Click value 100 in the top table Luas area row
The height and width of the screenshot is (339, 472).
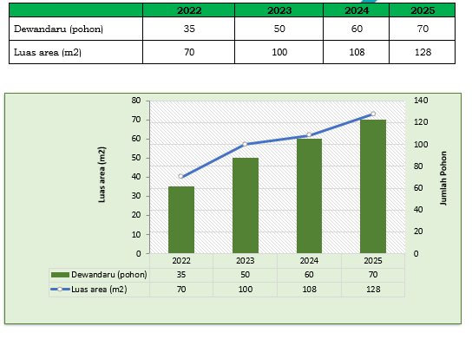[279, 52]
